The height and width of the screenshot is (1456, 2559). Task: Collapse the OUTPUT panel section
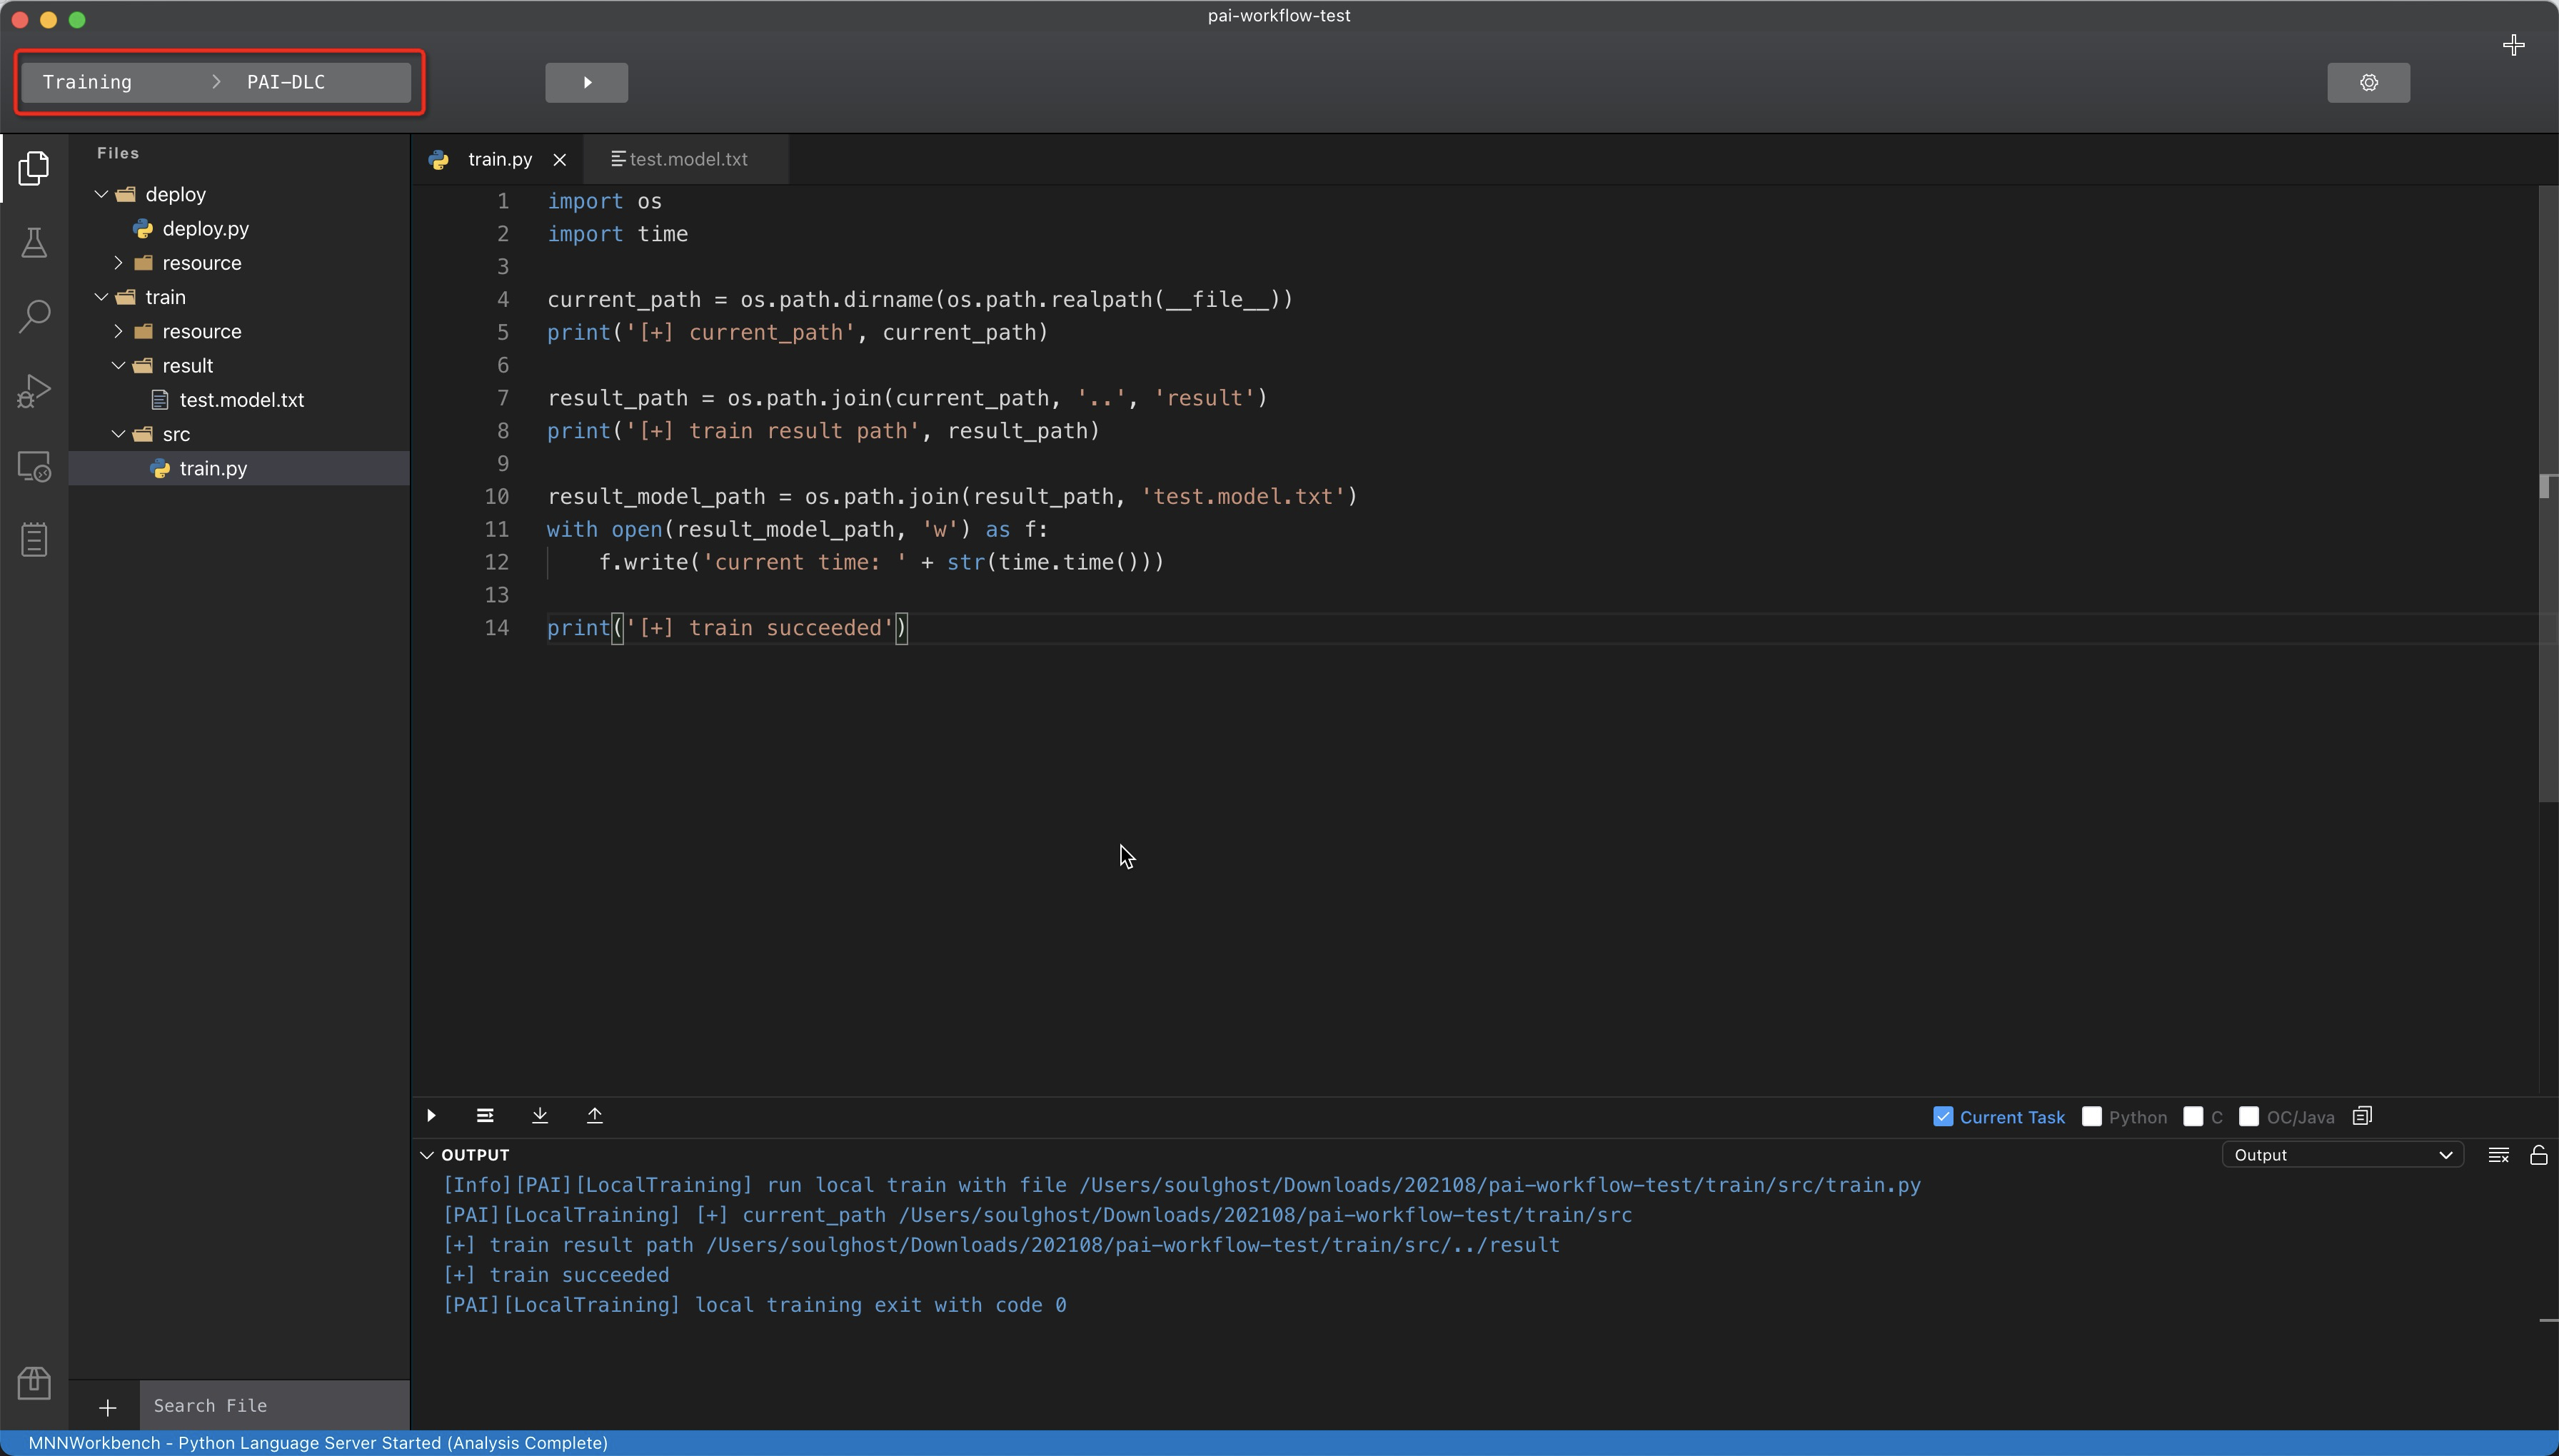click(426, 1155)
